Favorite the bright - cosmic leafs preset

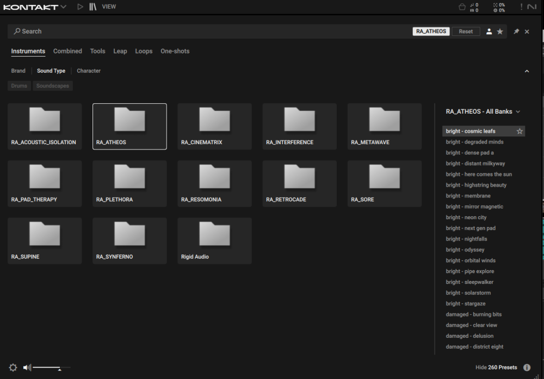[520, 131]
